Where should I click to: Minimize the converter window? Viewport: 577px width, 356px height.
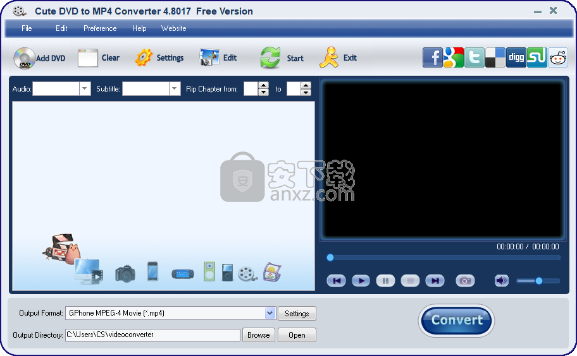point(538,11)
